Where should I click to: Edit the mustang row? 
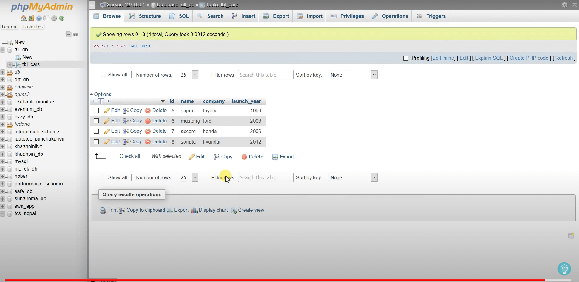(x=115, y=121)
